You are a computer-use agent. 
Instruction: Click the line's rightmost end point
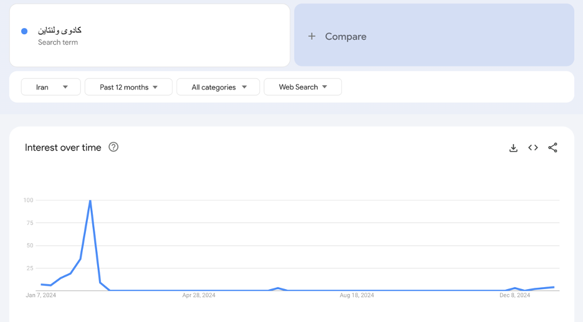coord(554,287)
